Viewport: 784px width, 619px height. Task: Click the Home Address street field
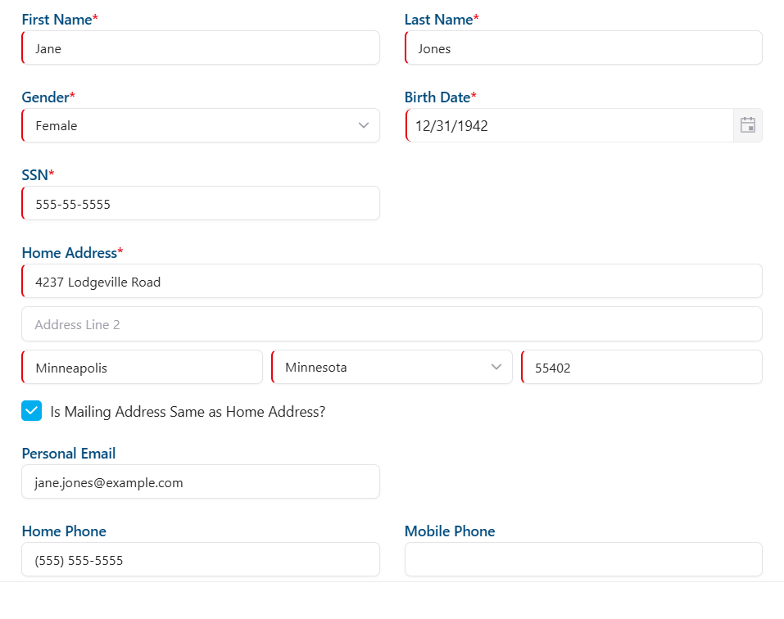[x=392, y=281]
